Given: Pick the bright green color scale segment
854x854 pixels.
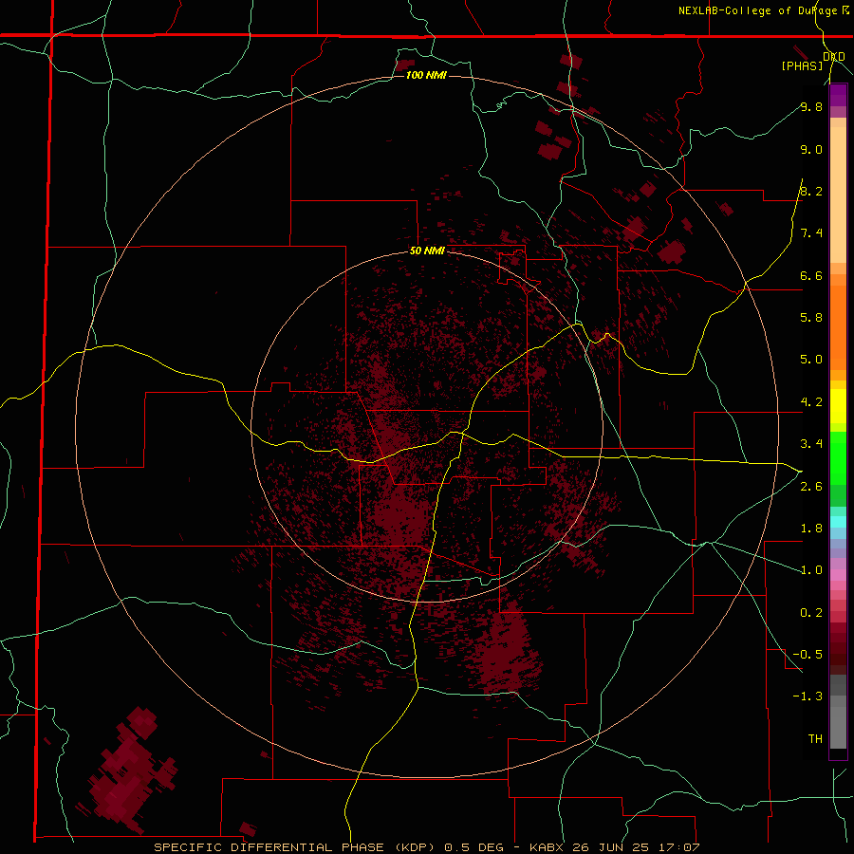Looking at the screenshot, I should (838, 457).
